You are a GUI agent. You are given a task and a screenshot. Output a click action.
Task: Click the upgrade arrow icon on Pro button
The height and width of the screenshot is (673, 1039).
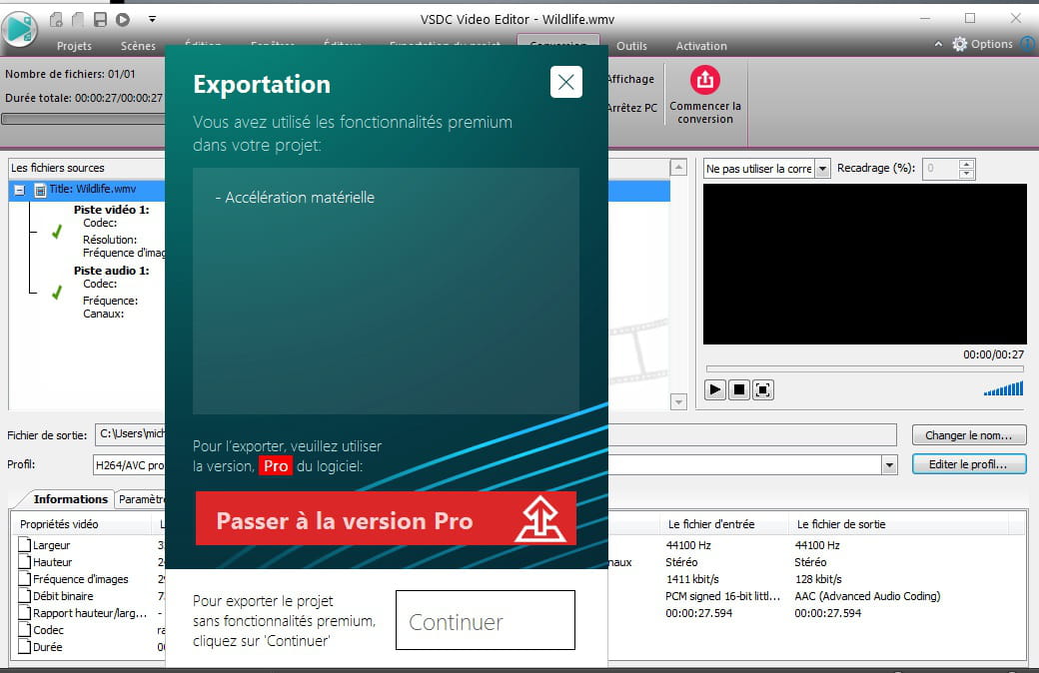click(x=540, y=518)
